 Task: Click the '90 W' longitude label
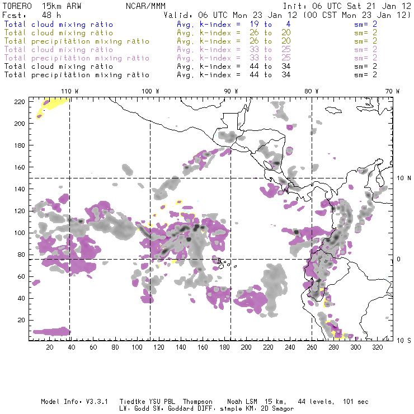click(231, 91)
